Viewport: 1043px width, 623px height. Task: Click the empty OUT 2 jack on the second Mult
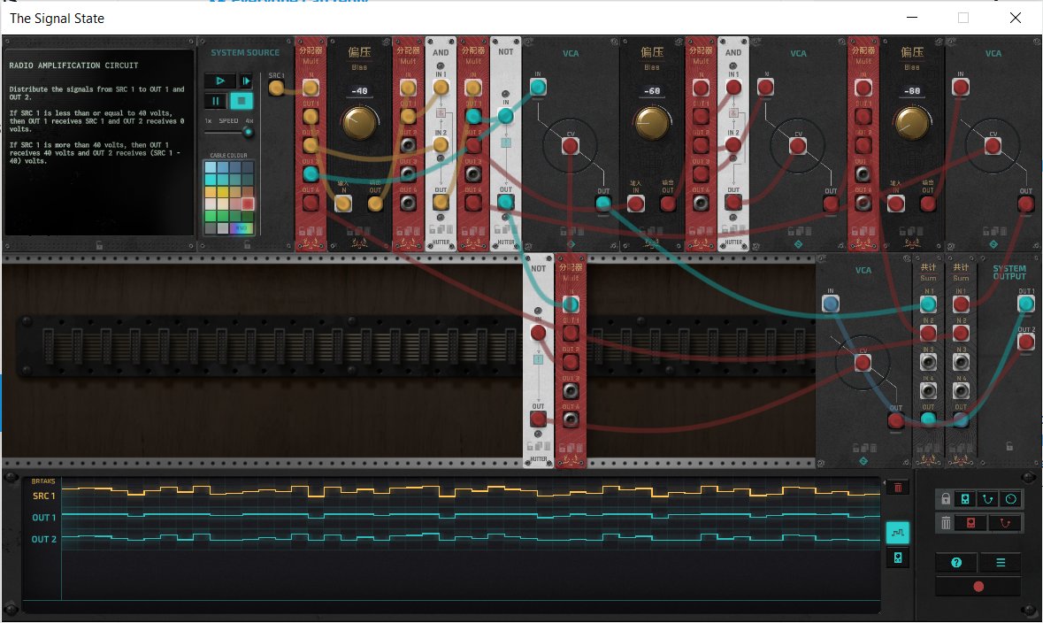(x=408, y=145)
